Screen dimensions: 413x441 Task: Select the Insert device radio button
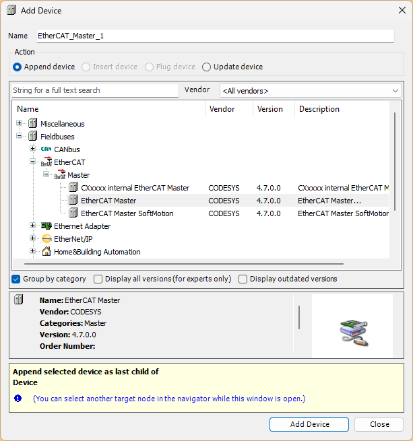(x=86, y=67)
